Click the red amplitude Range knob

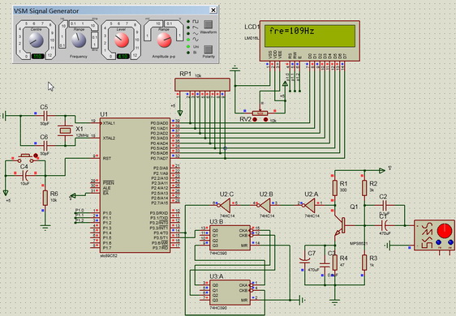(165, 40)
